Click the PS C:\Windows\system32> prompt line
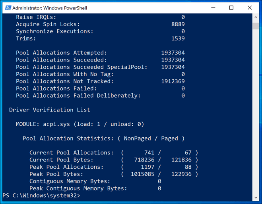The width and height of the screenshot is (262, 204). (x=41, y=196)
